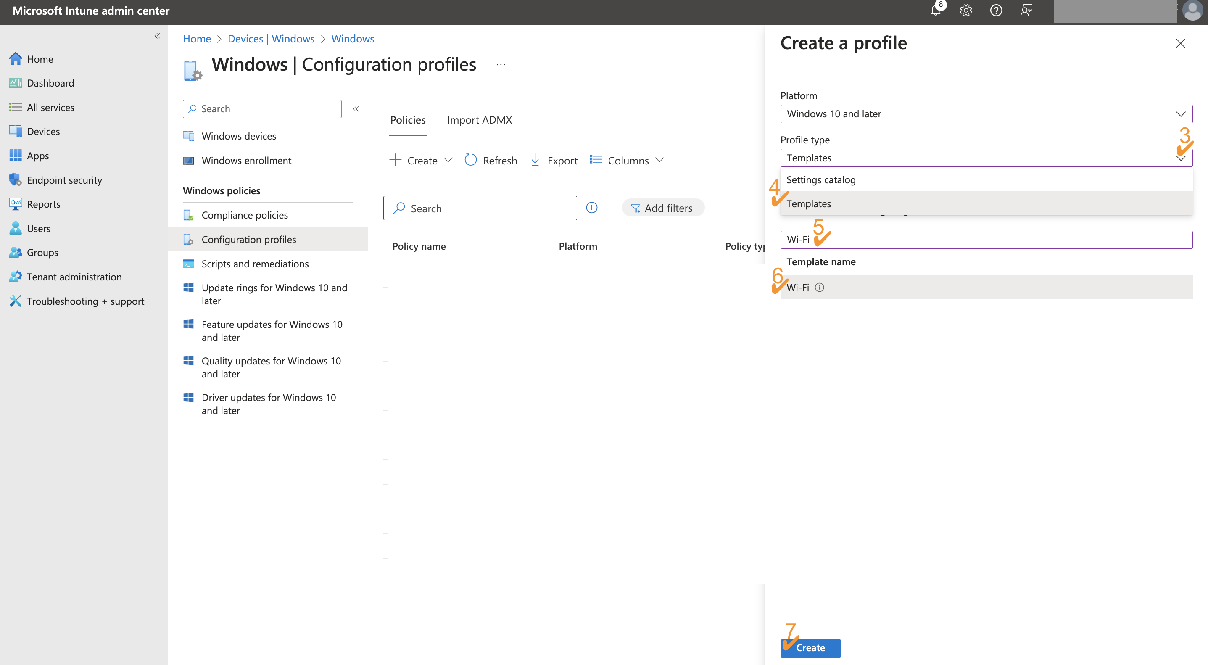Type in the policy search field

[480, 208]
